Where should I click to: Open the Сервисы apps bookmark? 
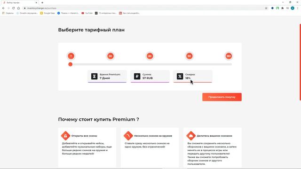pyautogui.click(x=8, y=13)
